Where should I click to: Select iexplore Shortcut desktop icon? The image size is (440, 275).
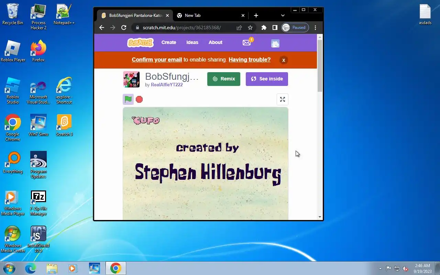[64, 91]
